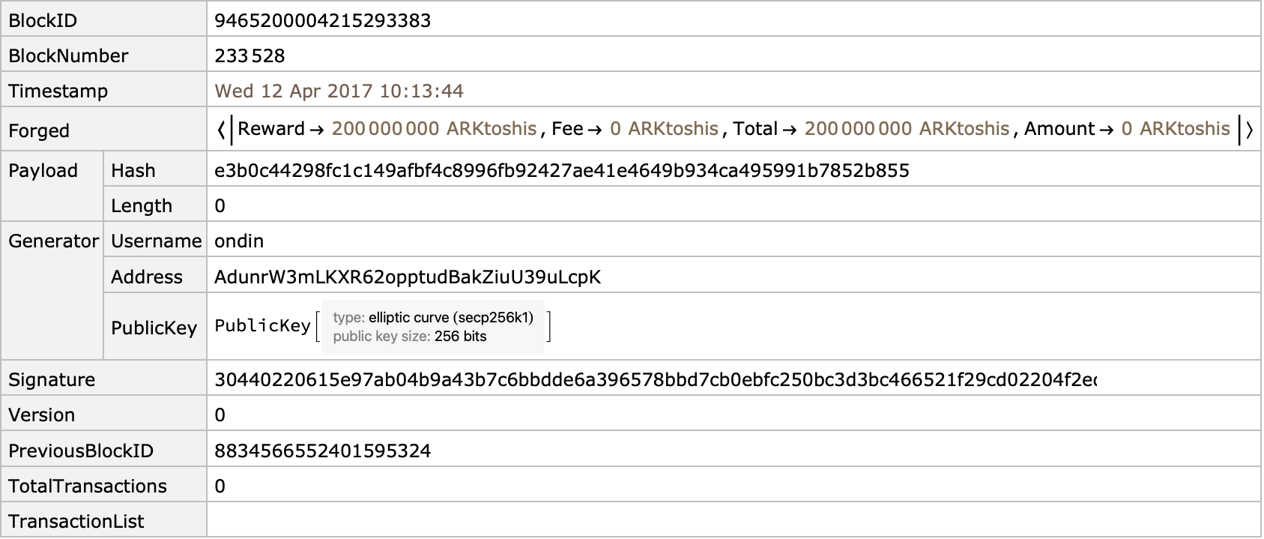Open the PublicKey elliptic curve summary box
The height and width of the screenshot is (539, 1264).
[433, 327]
